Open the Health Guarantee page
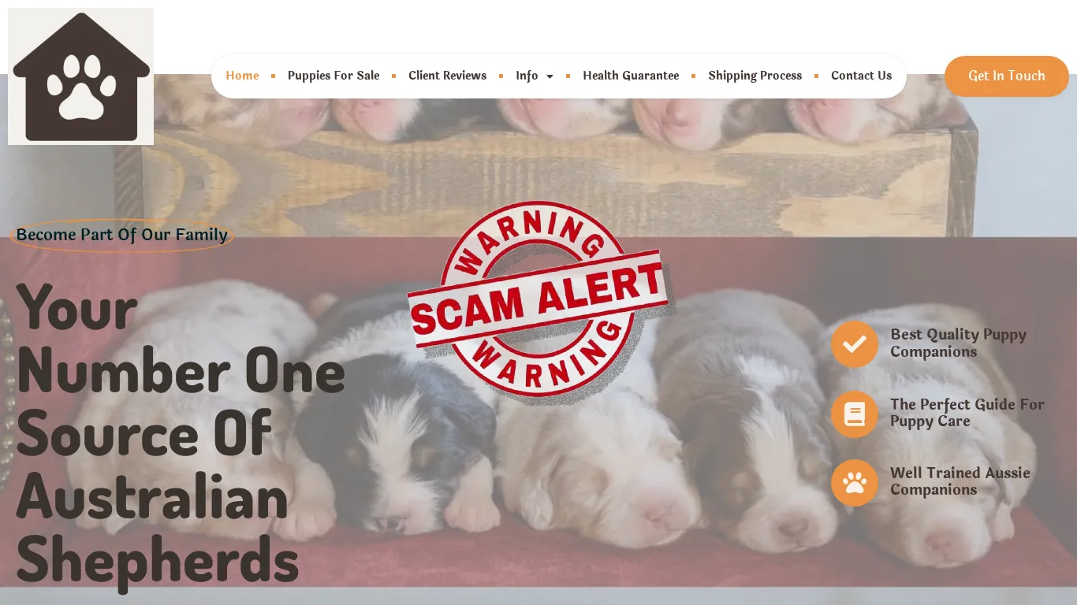1077x605 pixels. (631, 76)
